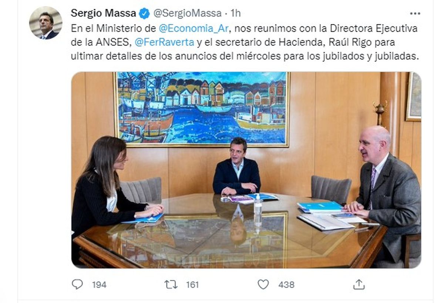444x303 pixels.
Task: Click the man seated at center of photo
Action: [237, 166]
